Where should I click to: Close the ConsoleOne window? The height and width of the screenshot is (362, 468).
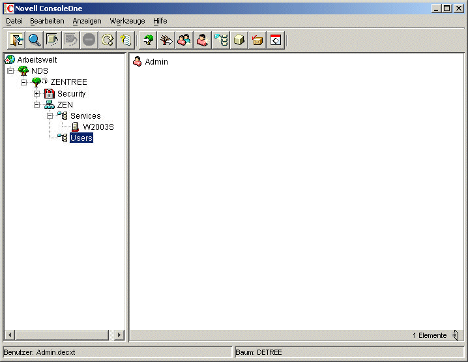(458, 8)
